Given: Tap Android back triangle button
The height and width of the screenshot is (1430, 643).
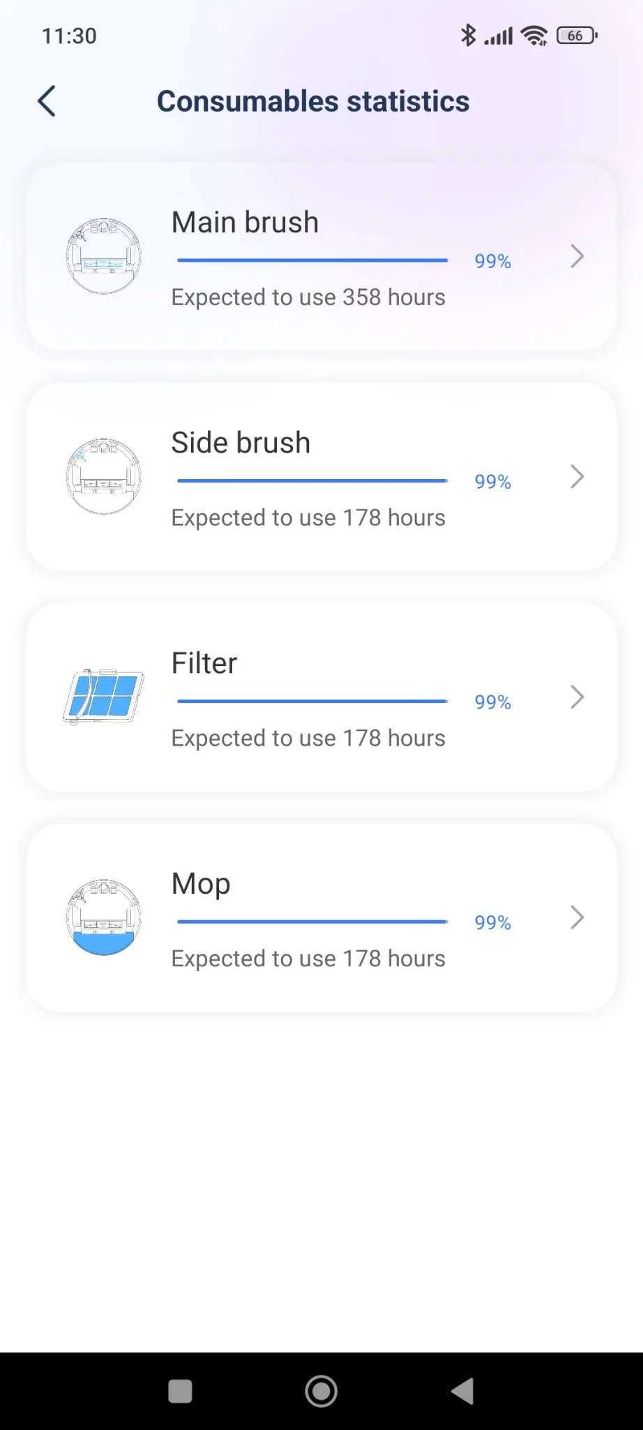Looking at the screenshot, I should click(x=462, y=1391).
